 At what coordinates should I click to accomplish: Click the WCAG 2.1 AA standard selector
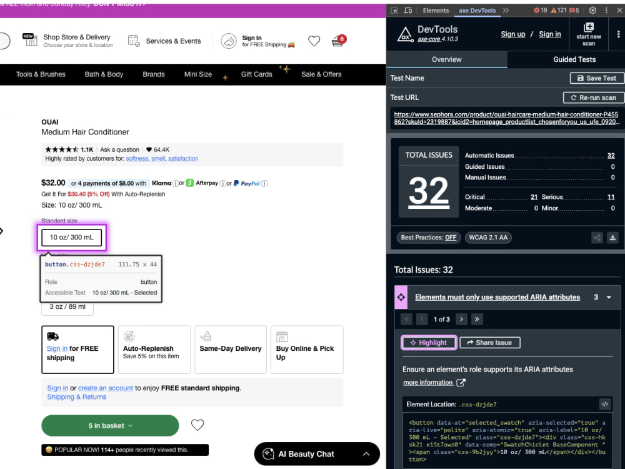click(488, 238)
